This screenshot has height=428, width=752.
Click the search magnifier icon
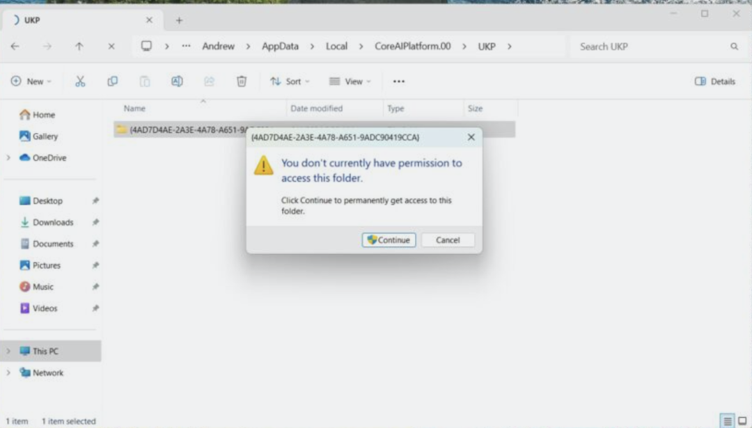tap(734, 47)
